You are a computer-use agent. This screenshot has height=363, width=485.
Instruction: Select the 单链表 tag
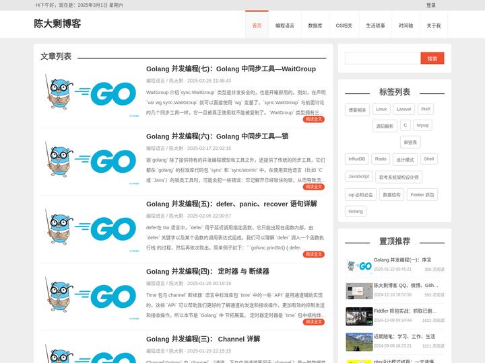pos(410,143)
